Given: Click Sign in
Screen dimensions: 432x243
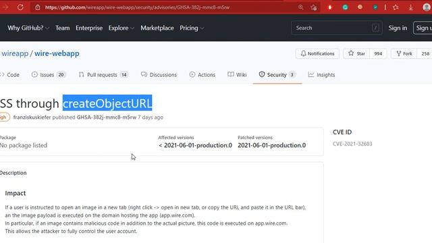Looking at the screenshot, I should pyautogui.click(x=398, y=28).
